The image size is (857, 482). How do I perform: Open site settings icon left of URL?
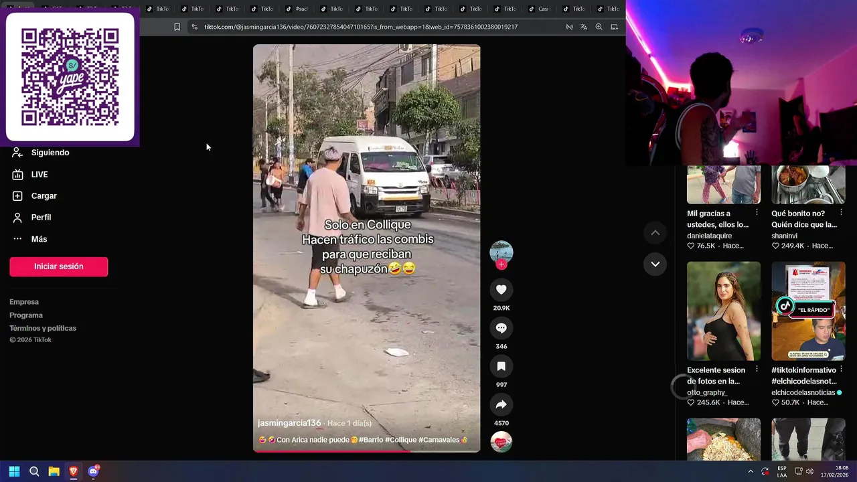tap(194, 27)
